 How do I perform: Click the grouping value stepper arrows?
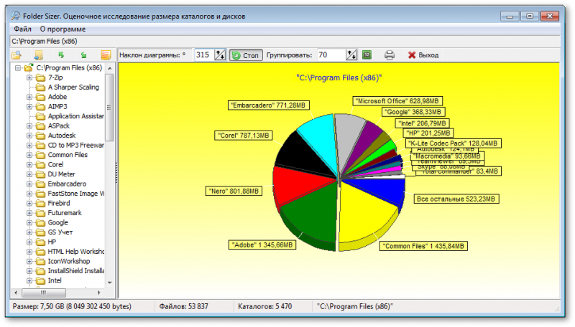(351, 55)
